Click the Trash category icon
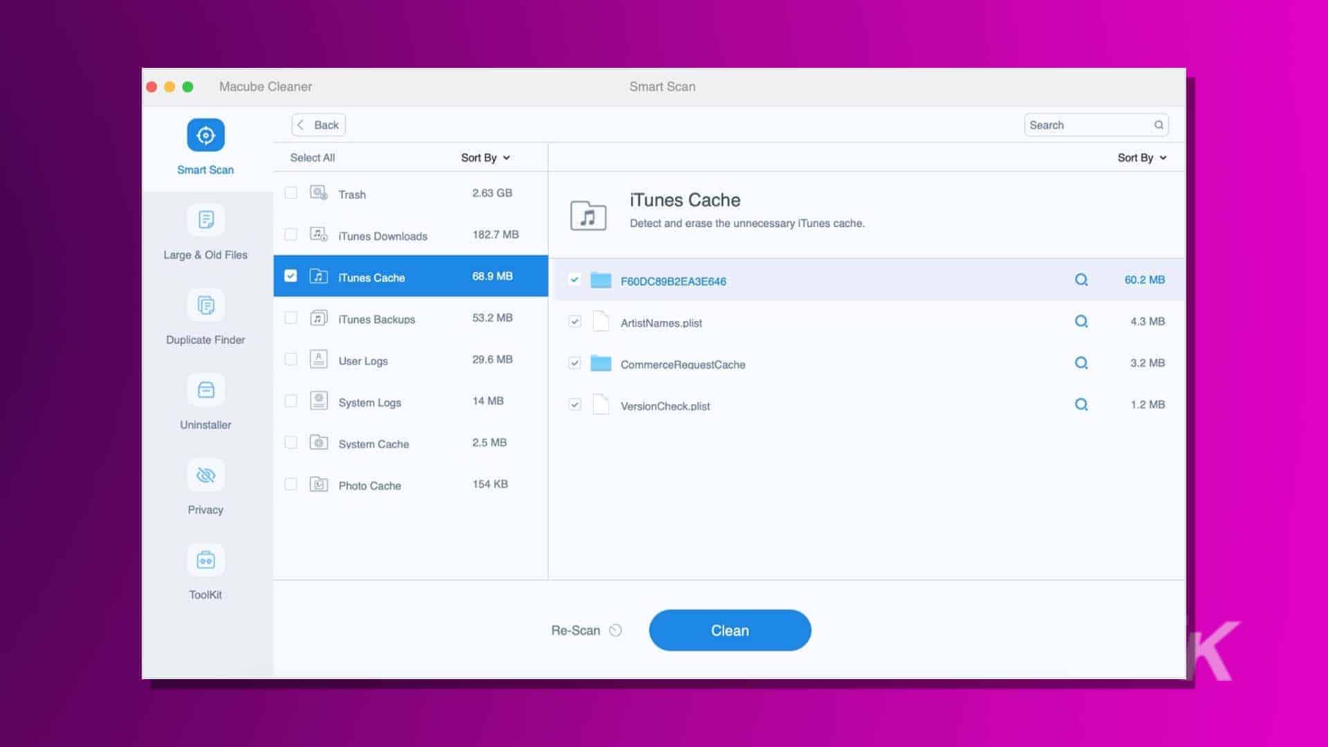Viewport: 1328px width, 747px height. pyautogui.click(x=319, y=193)
